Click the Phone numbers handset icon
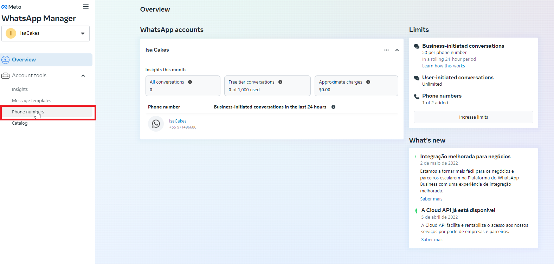Screen dimensions: 554x264 pyautogui.click(x=417, y=97)
